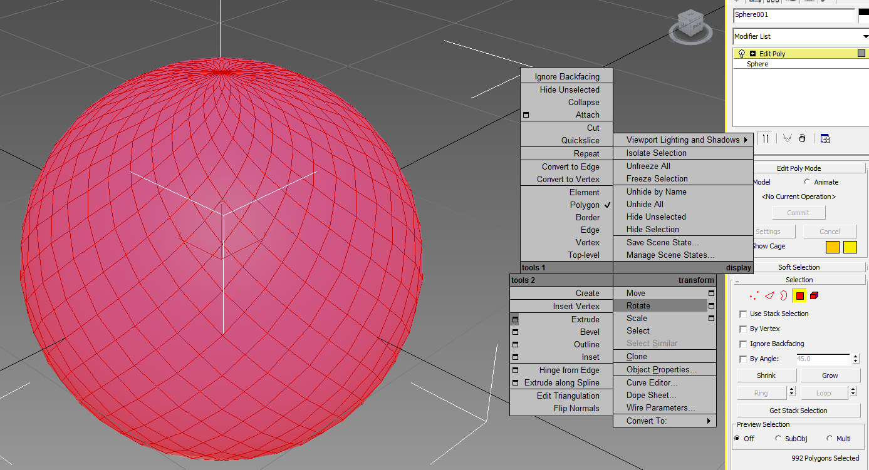The height and width of the screenshot is (470, 869).
Task: Click Remove Modifier trash can icon
Action: pos(802,138)
